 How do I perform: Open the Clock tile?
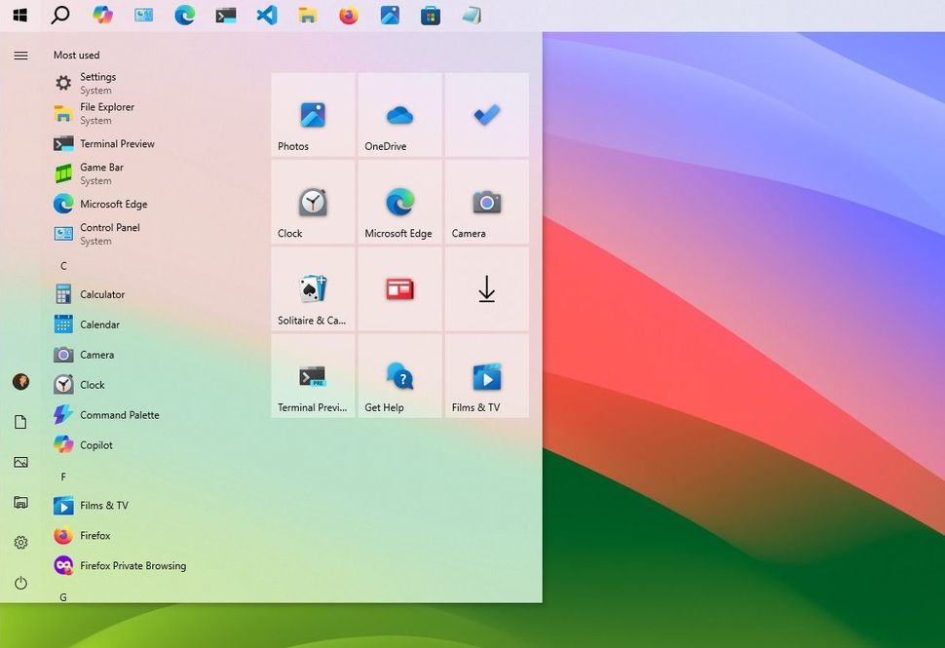312,202
